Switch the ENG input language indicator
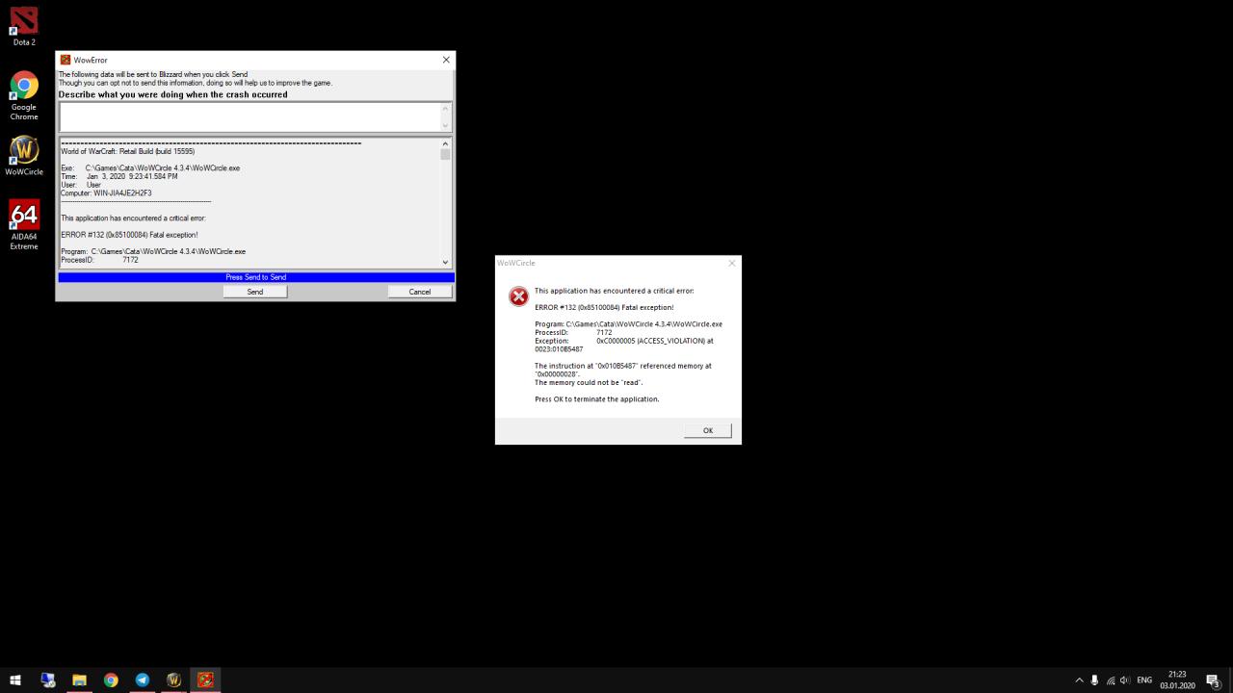1233x693 pixels. click(x=1144, y=680)
